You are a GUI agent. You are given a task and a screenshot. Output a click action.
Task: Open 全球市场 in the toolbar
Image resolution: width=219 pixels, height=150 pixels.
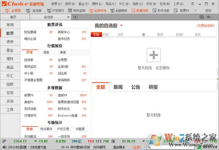(x=98, y=11)
